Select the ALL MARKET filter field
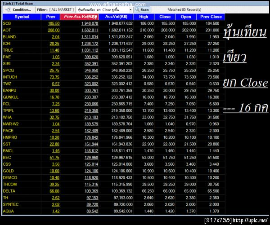 click(62, 9)
